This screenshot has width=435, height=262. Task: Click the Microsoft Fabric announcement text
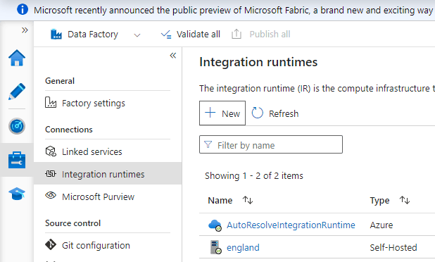(x=234, y=11)
